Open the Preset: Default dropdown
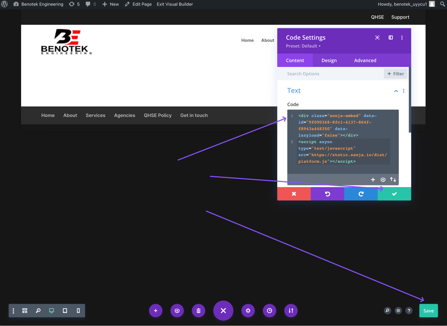The width and height of the screenshot is (447, 326). click(303, 46)
